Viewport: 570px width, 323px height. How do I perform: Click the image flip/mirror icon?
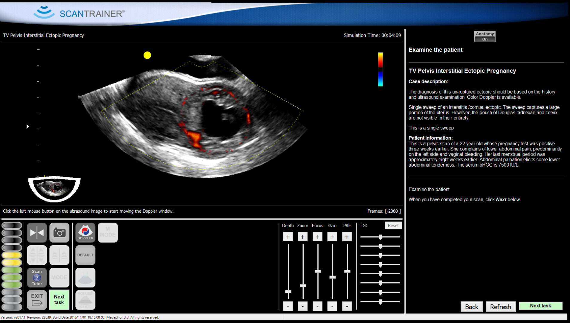click(x=37, y=233)
